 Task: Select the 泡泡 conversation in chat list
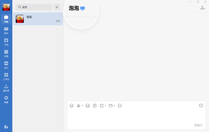point(38,19)
